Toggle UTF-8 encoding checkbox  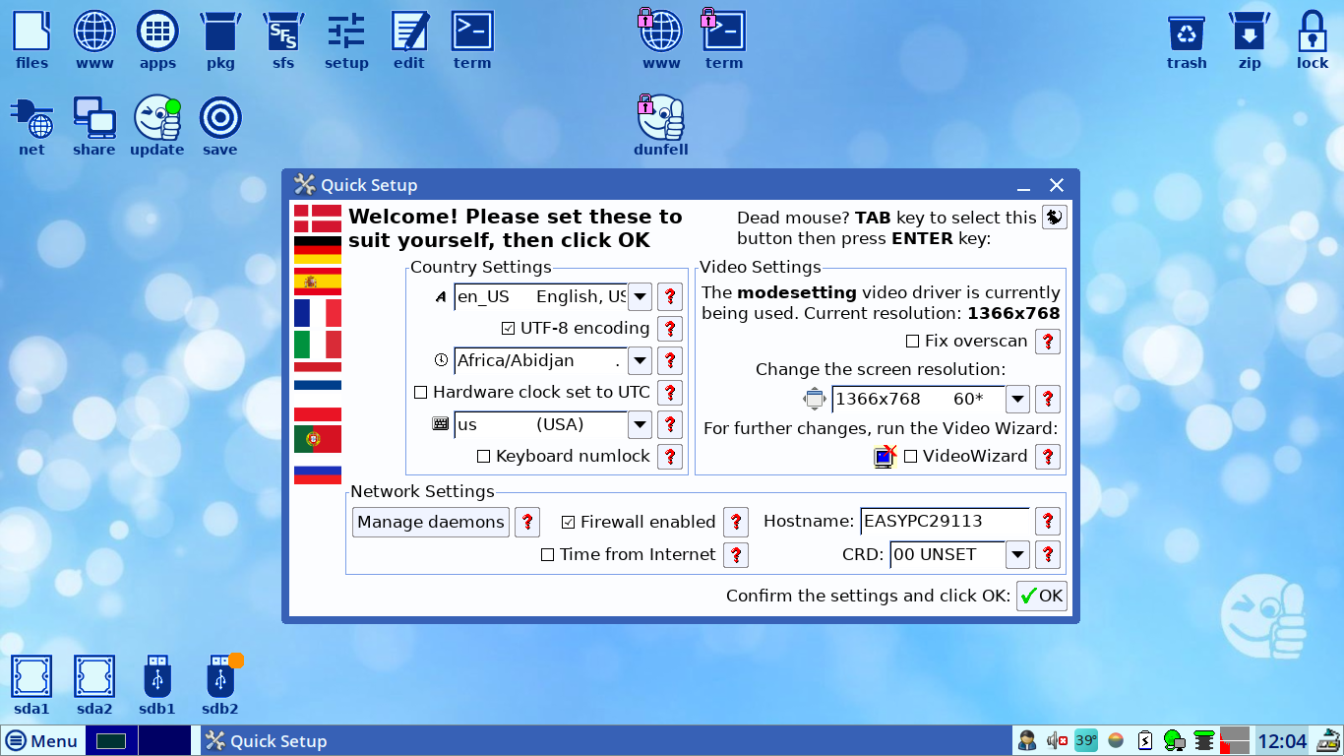coord(509,329)
